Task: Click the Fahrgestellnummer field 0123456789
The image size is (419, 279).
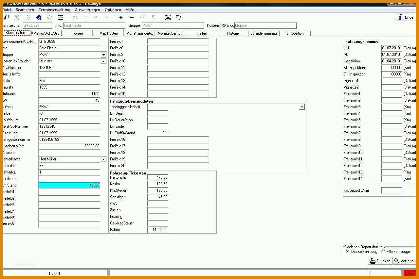Action: coord(69,139)
